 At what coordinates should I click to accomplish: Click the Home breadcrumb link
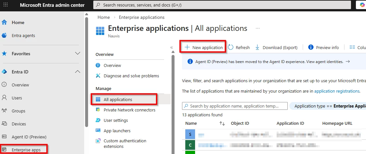coord(103,17)
